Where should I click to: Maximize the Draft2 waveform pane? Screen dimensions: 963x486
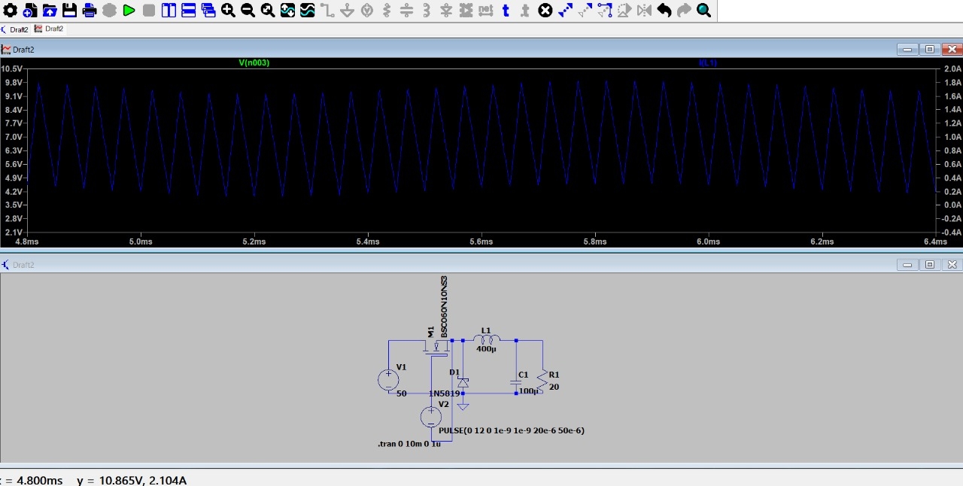[x=930, y=50]
